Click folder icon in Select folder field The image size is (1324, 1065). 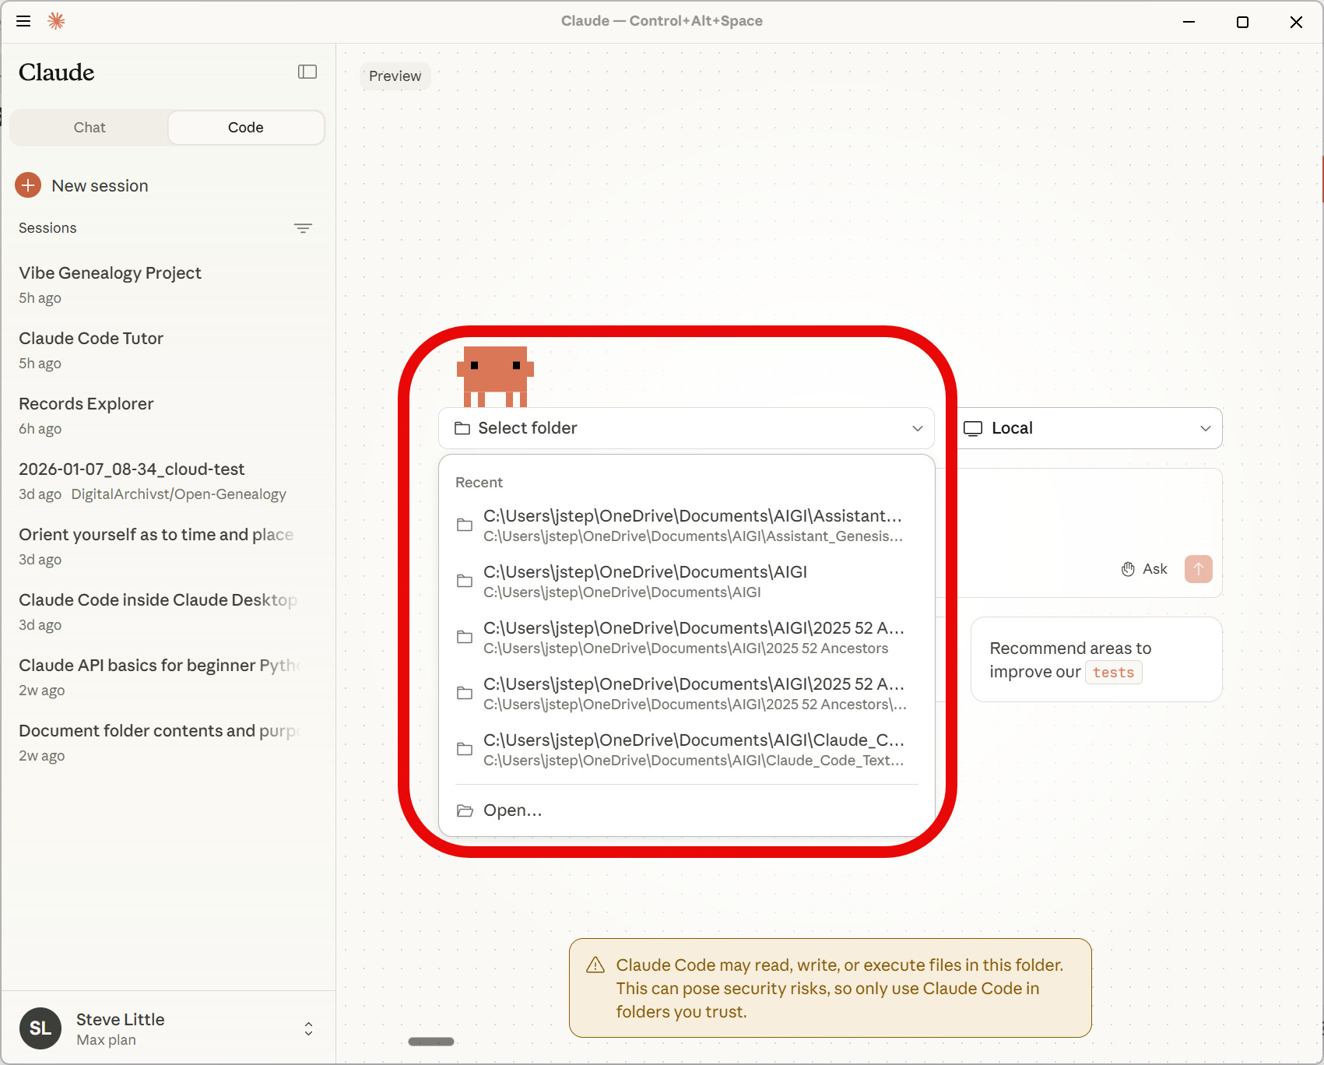point(462,428)
